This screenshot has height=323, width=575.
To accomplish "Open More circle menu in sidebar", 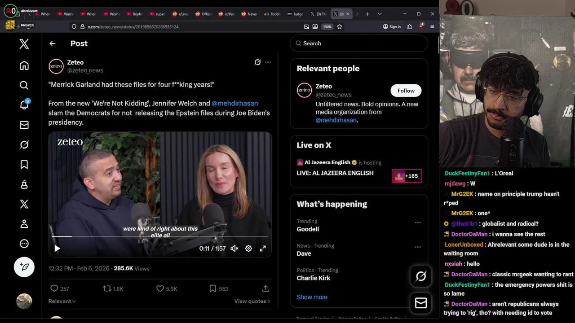I will 24,244.
